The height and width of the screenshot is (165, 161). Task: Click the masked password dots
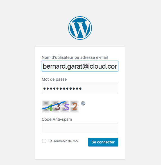click(x=62, y=89)
